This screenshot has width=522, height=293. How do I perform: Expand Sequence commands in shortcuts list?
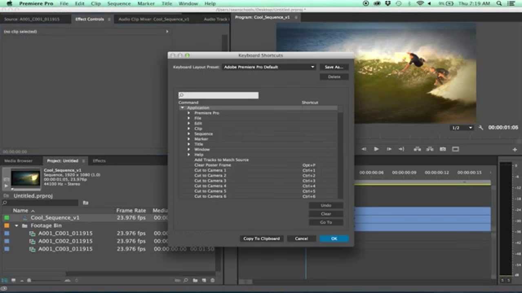coord(189,134)
